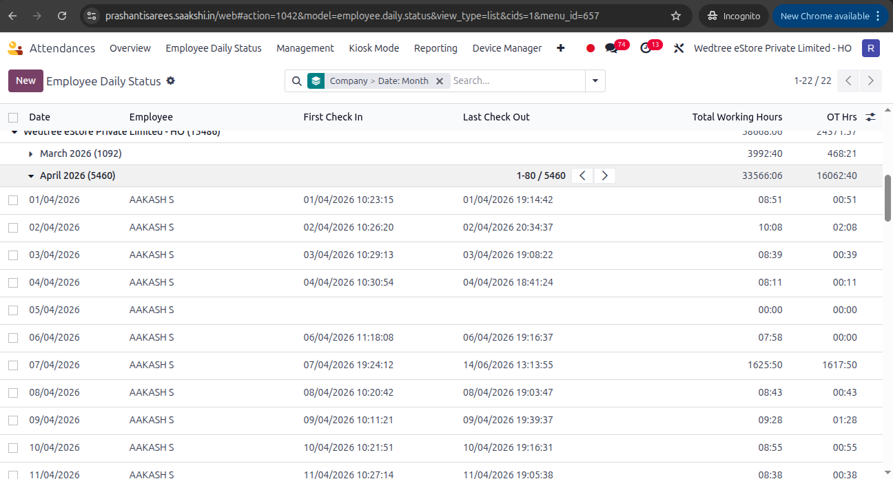Bookmark this page with star icon

(x=676, y=15)
